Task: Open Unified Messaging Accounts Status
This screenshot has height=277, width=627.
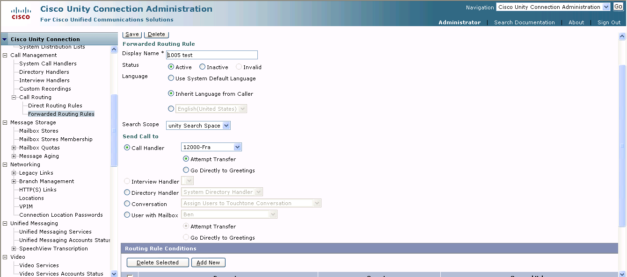Action: click(x=65, y=240)
